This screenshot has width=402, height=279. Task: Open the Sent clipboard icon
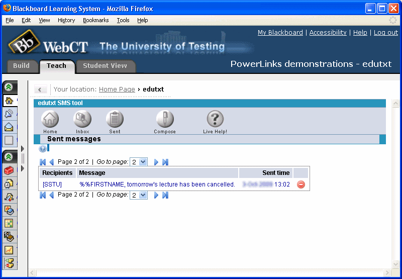click(115, 119)
